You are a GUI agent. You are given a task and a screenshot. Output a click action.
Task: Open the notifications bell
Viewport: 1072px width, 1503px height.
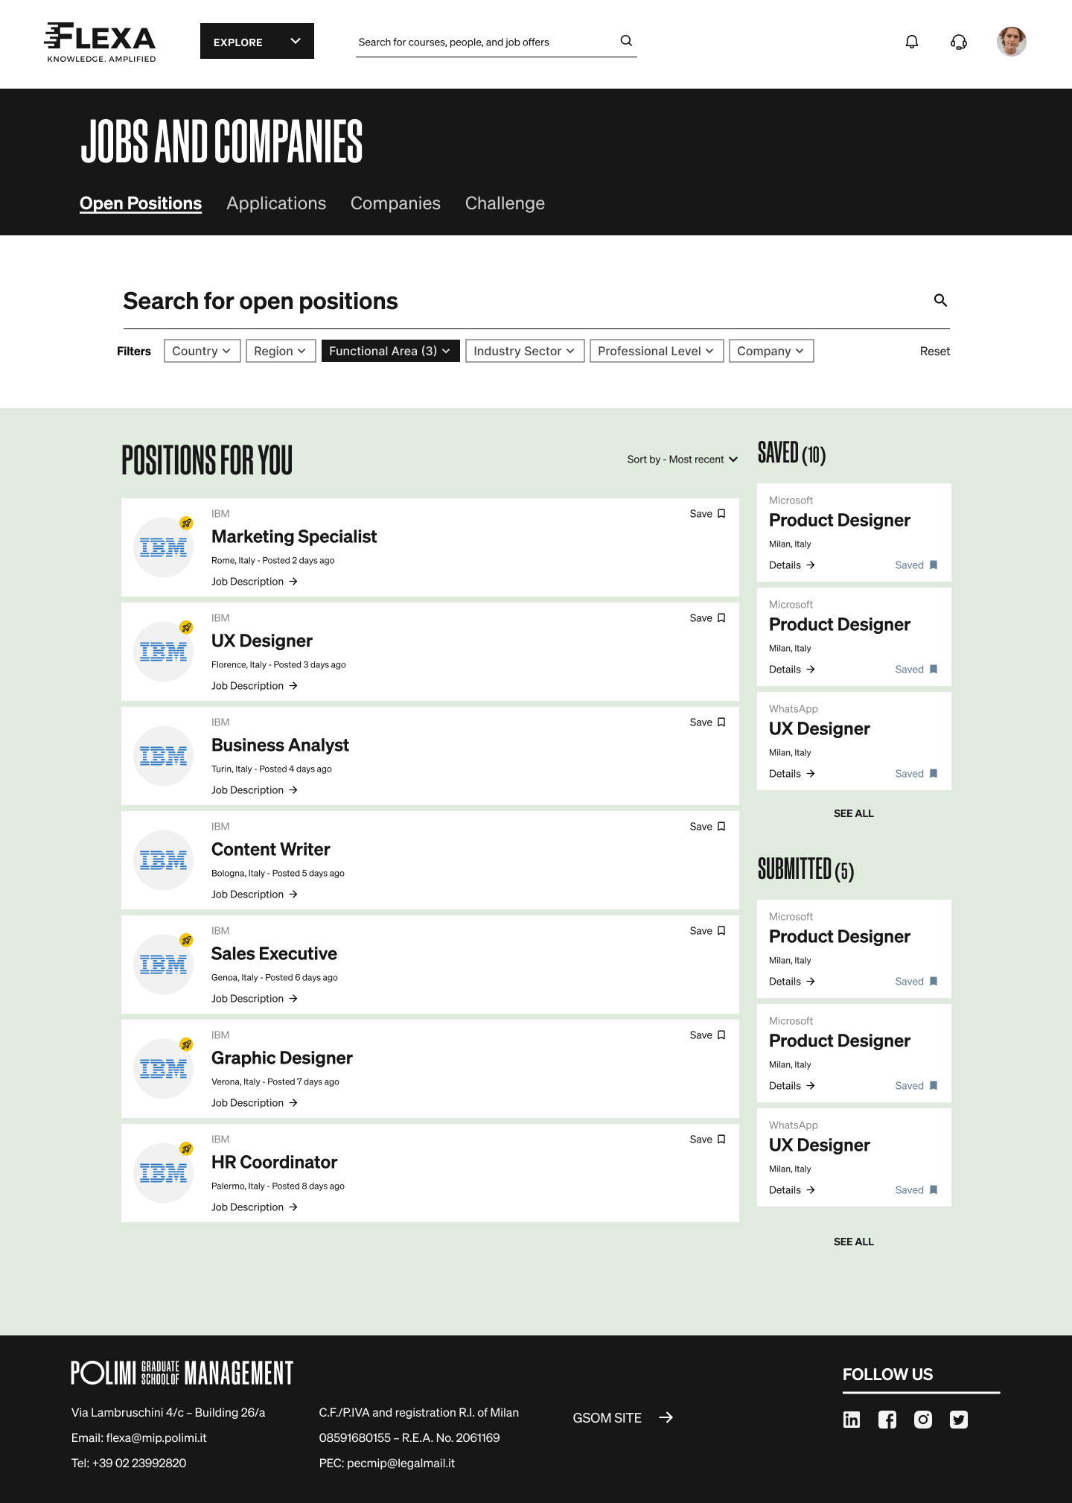tap(912, 42)
